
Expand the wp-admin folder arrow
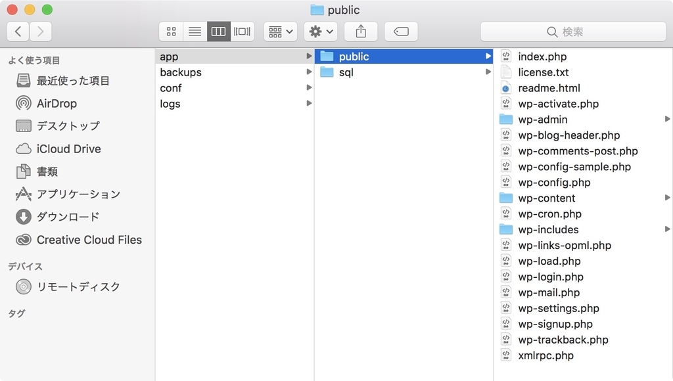(x=667, y=119)
